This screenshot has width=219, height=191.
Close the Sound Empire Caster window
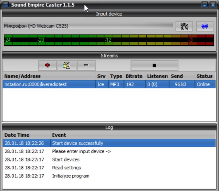pyautogui.click(x=213, y=5)
